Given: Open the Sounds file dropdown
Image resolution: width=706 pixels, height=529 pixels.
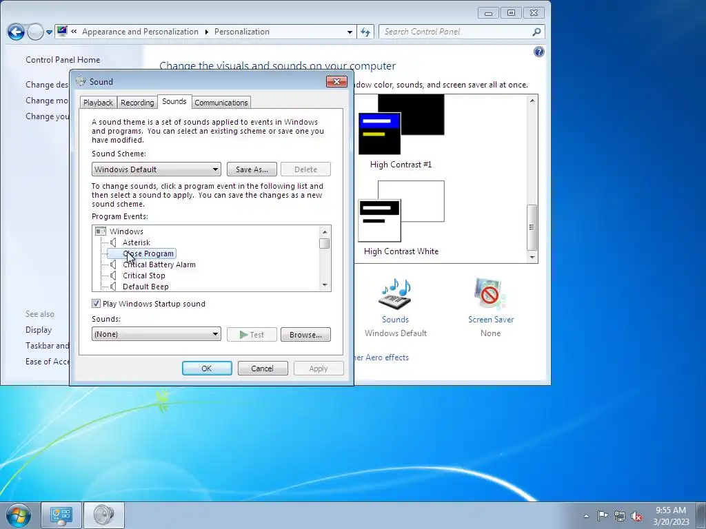Looking at the screenshot, I should (x=157, y=334).
